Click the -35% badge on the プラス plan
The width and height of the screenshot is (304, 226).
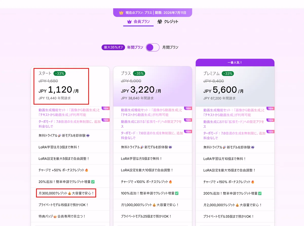tap(139, 73)
